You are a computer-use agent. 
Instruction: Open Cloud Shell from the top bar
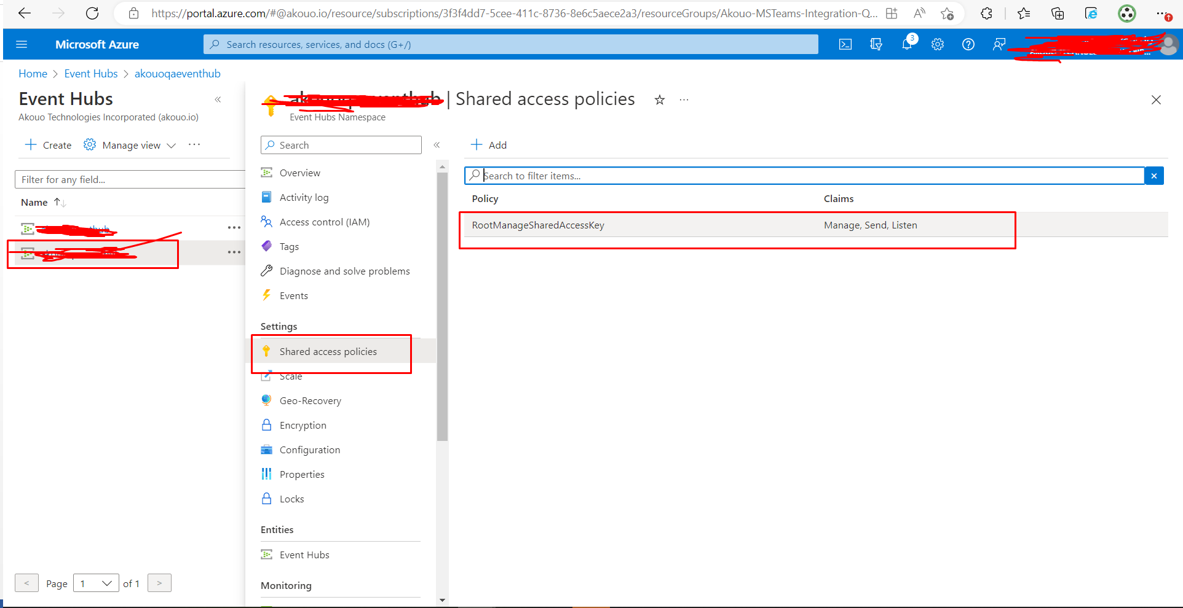(x=845, y=44)
